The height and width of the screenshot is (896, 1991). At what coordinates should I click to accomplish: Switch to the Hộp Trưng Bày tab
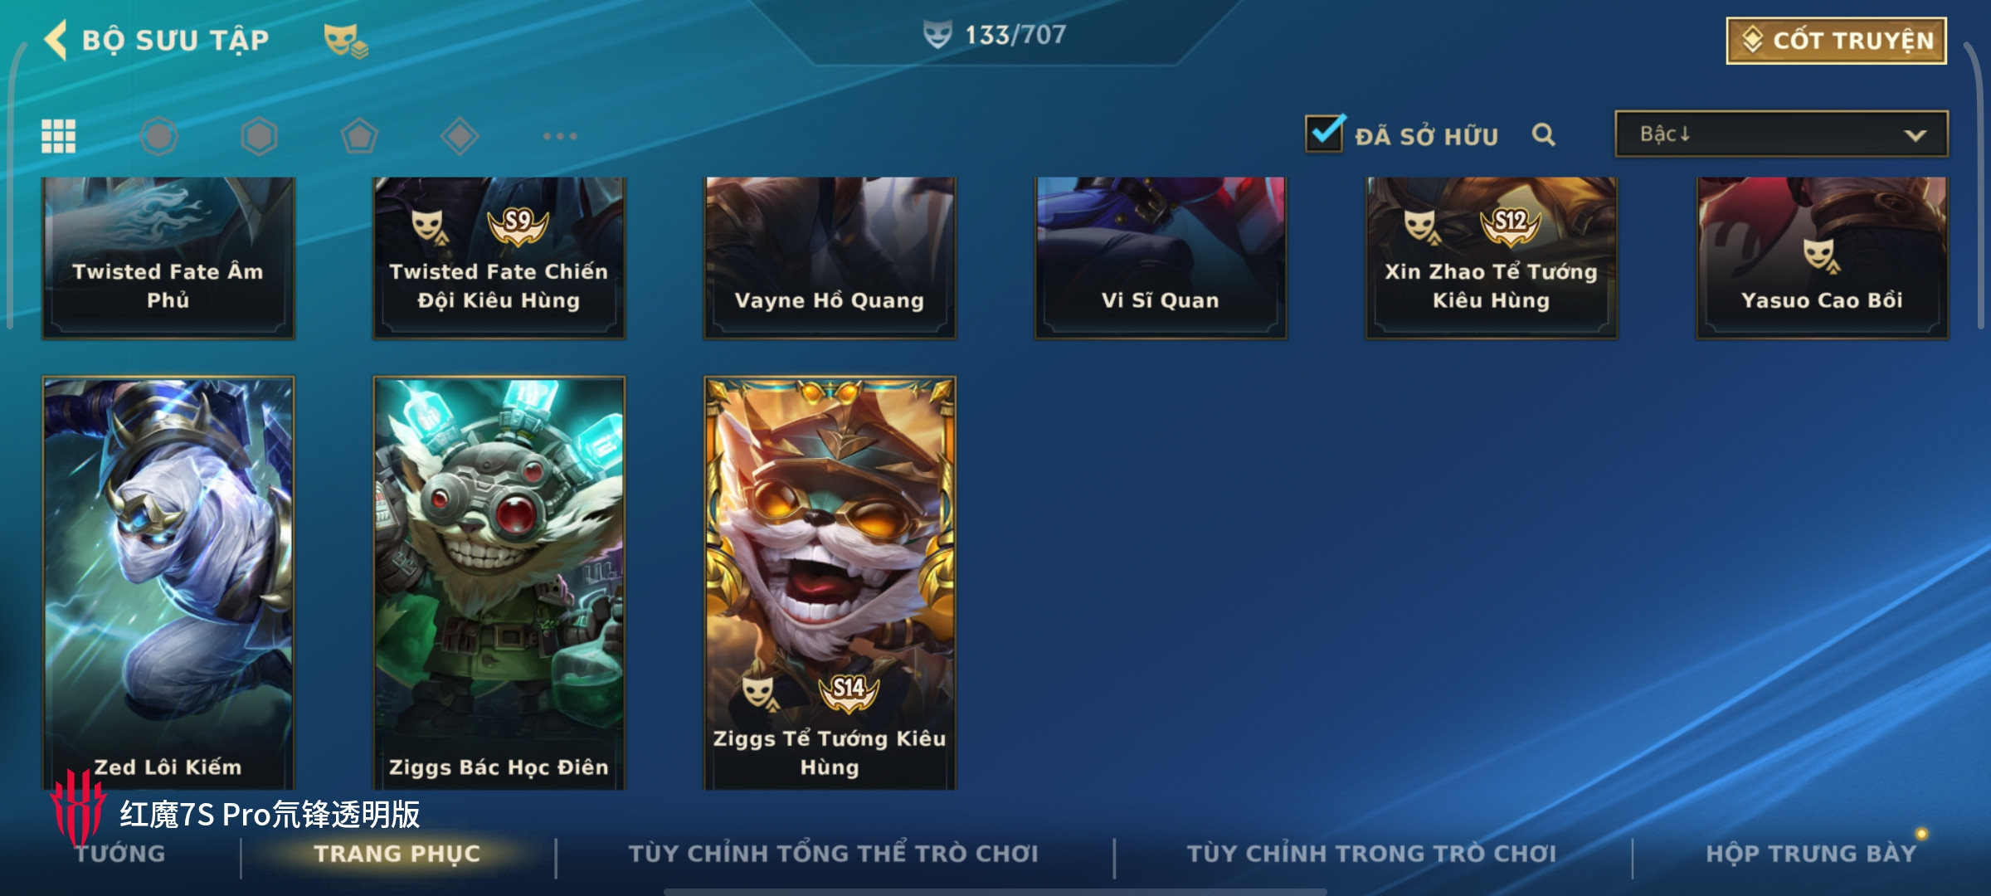pyautogui.click(x=1811, y=854)
